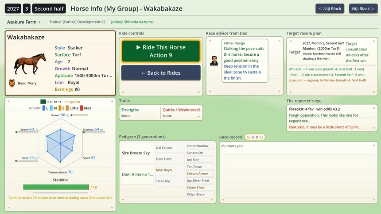The width and height of the screenshot is (381, 214).
Task: Click Temperament value 70
Action: [x=70, y=172]
